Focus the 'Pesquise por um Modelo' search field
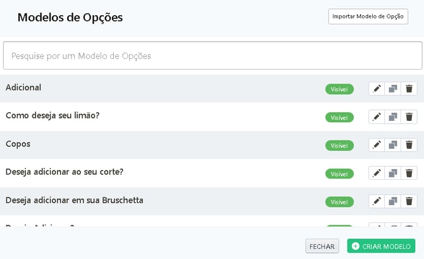 (213, 56)
